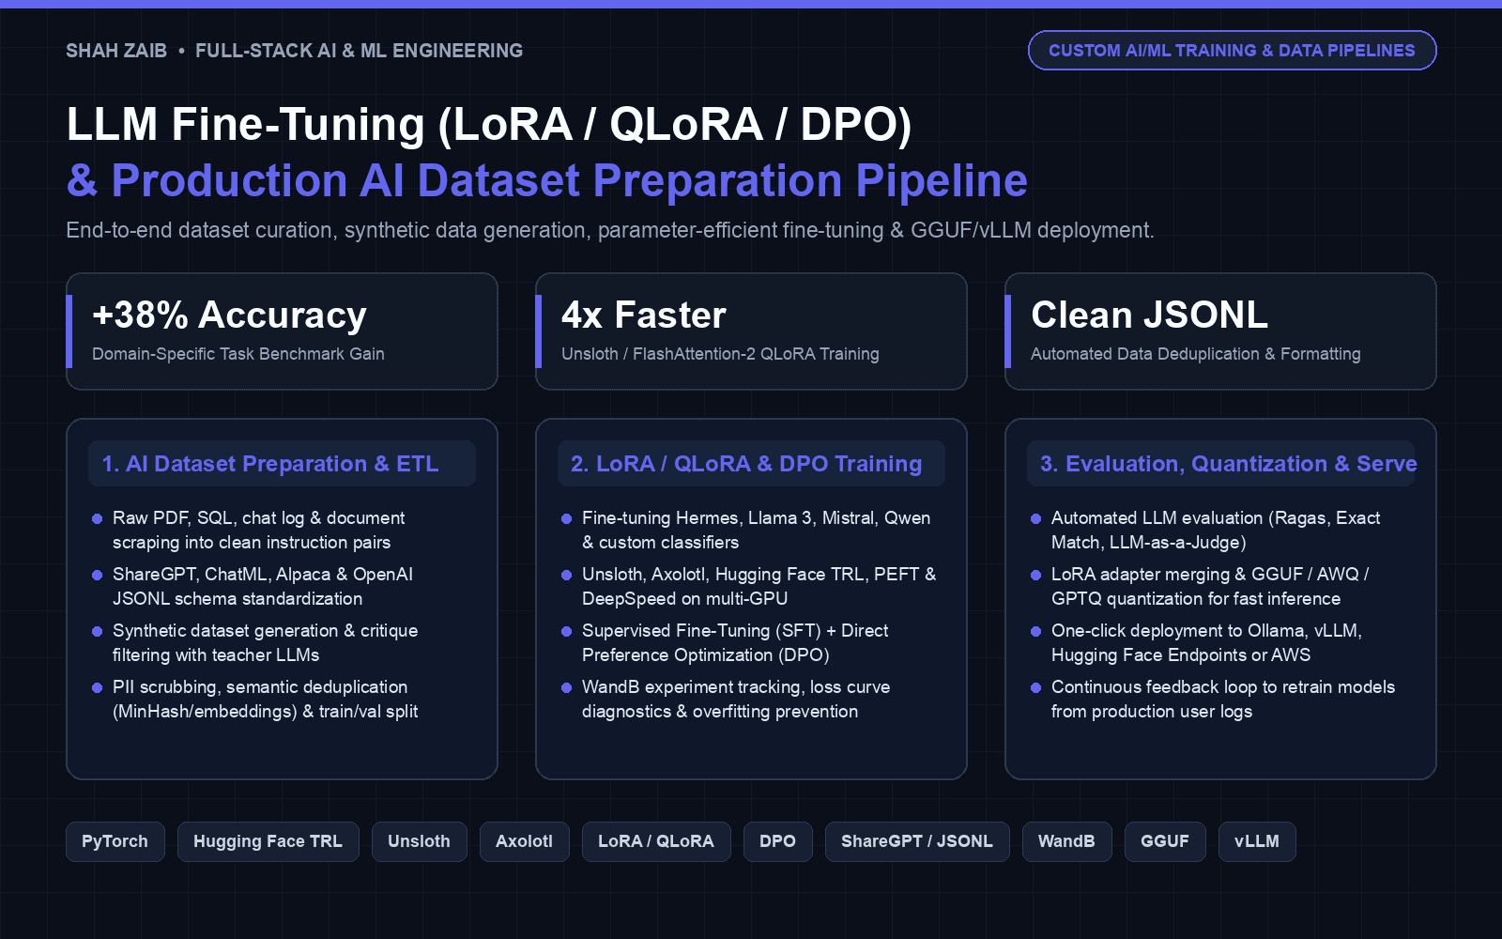The width and height of the screenshot is (1502, 939).
Task: Click 'Automated Data Deduplication & Formatting' caption
Action: (x=1196, y=354)
